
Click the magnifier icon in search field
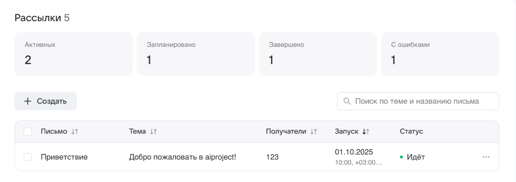coord(347,102)
